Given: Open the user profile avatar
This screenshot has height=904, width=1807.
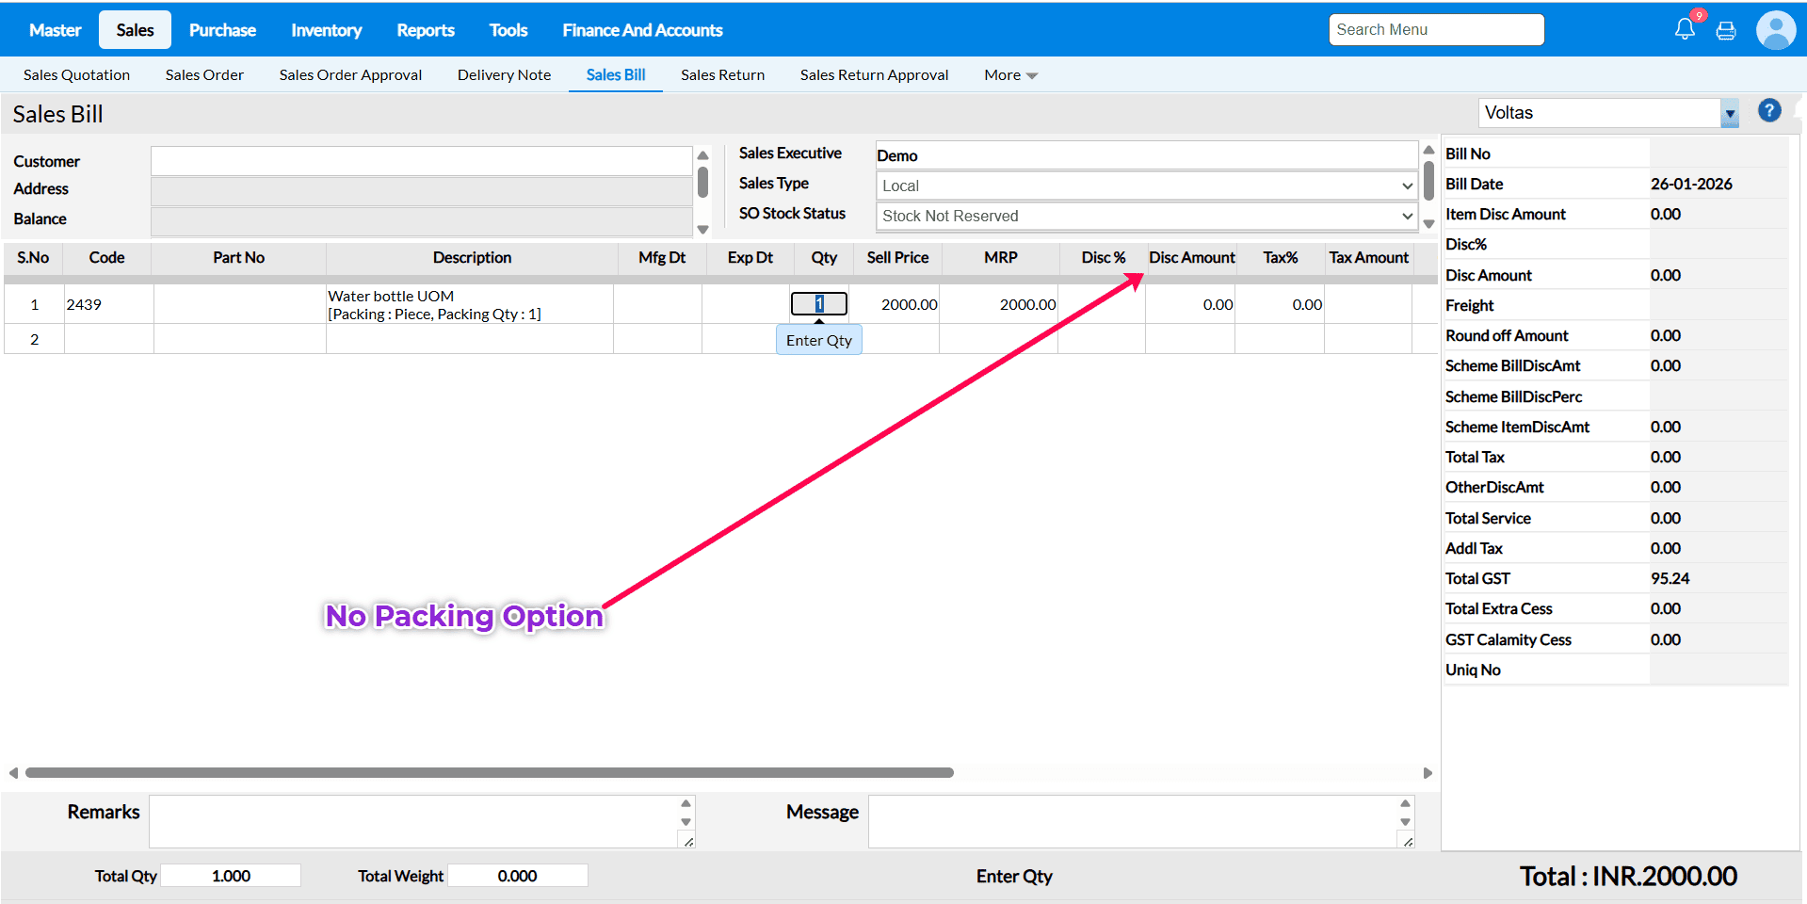Looking at the screenshot, I should [x=1775, y=30].
